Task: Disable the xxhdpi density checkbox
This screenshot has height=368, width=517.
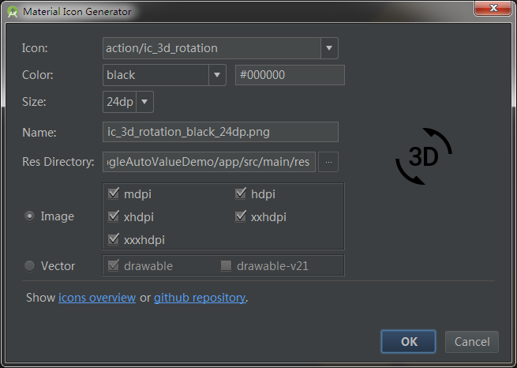Action: tap(241, 216)
